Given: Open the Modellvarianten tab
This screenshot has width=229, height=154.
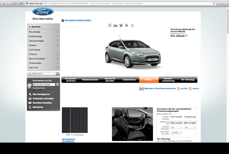Looking at the screenshot, I should pos(90,80).
